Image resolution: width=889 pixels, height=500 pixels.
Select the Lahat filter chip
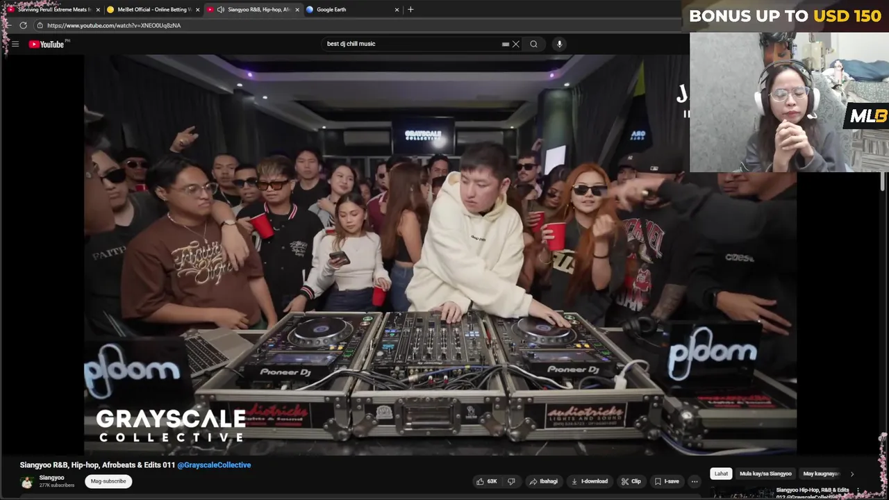(721, 474)
